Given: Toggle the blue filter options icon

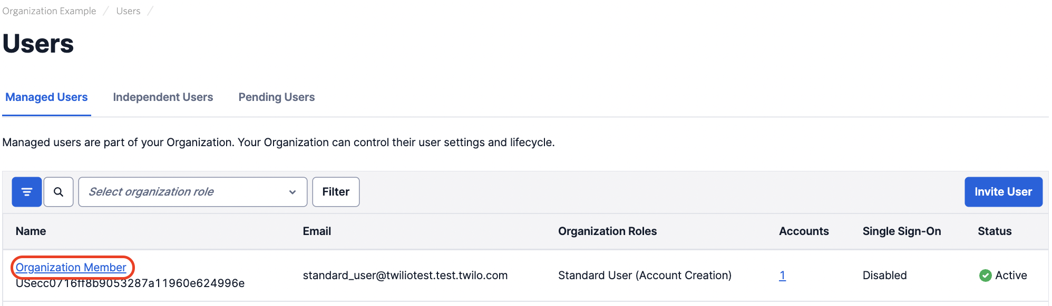Looking at the screenshot, I should [x=27, y=192].
